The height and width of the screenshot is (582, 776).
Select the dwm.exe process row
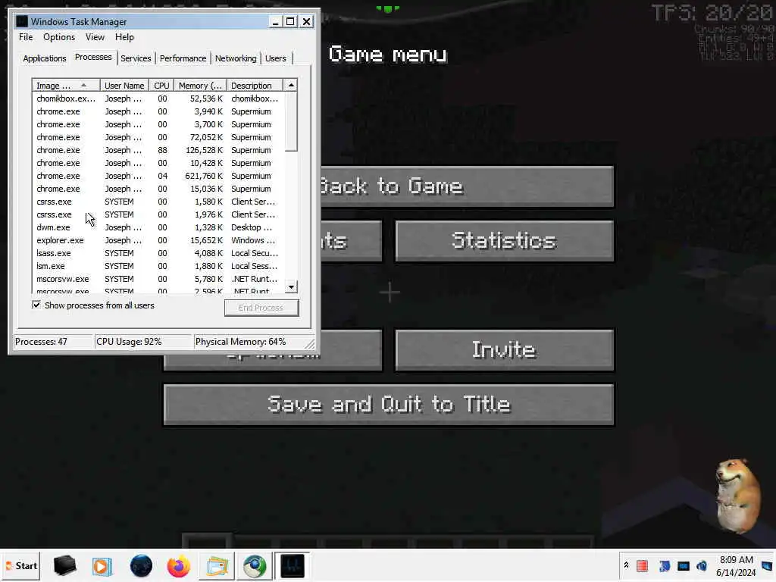[158, 227]
